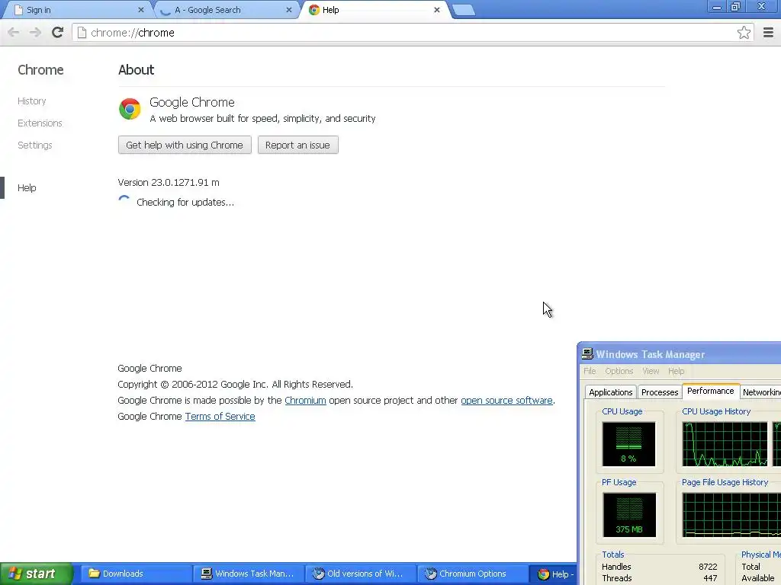The width and height of the screenshot is (781, 585).
Task: Click the Windows Task Manager title icon
Action: pyautogui.click(x=587, y=353)
